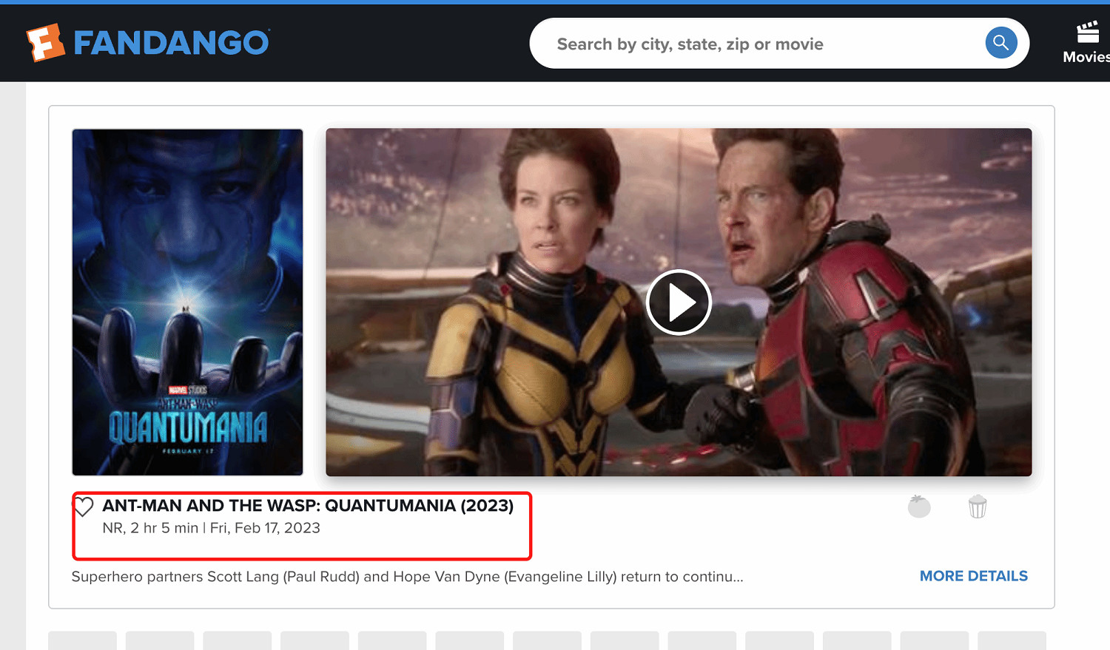Screen dimensions: 1110x650
Task: Open Movies via the clapperboard icon
Action: 1087,33
